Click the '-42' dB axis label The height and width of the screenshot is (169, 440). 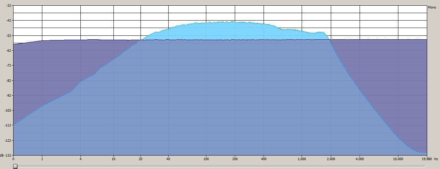(x=8, y=21)
